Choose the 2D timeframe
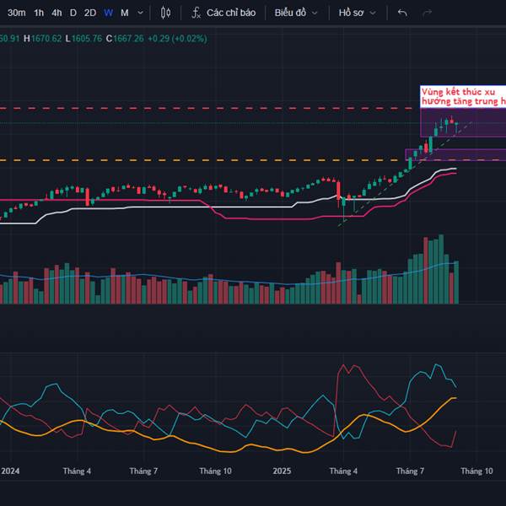Screen dimensions: 506x506 90,13
